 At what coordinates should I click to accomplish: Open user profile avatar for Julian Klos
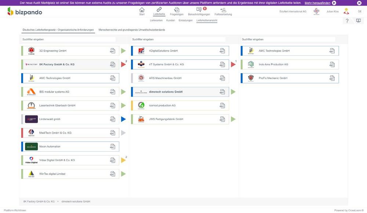coord(346,11)
